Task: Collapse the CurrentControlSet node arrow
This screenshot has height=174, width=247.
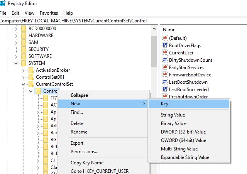Action: [23, 84]
